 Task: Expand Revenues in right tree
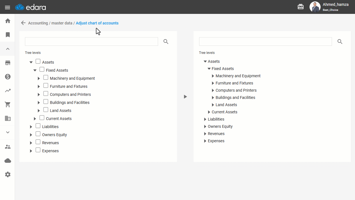(205, 134)
